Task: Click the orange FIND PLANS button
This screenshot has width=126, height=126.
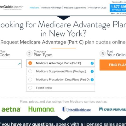Action: pyautogui.click(x=113, y=65)
